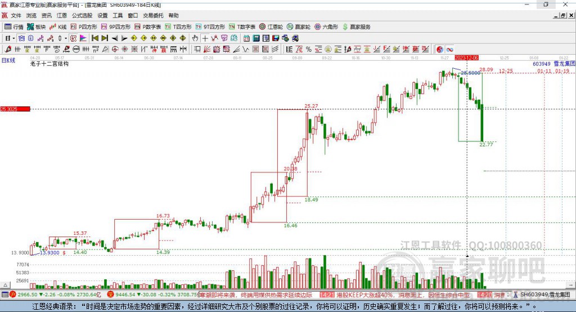Click the 日K线 label
Viewport: 576px width, 312px height.
[x=8, y=60]
